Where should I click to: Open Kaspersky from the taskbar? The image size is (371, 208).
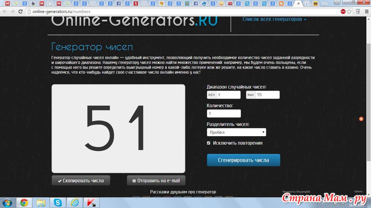point(91,202)
